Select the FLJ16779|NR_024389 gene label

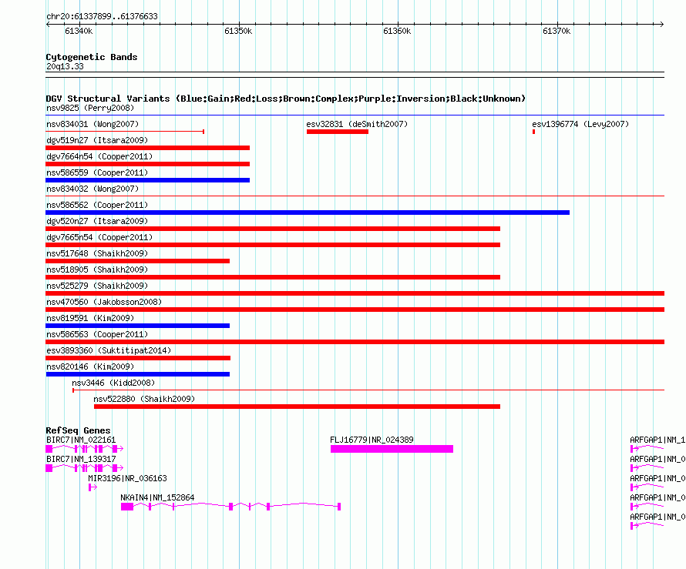372,440
